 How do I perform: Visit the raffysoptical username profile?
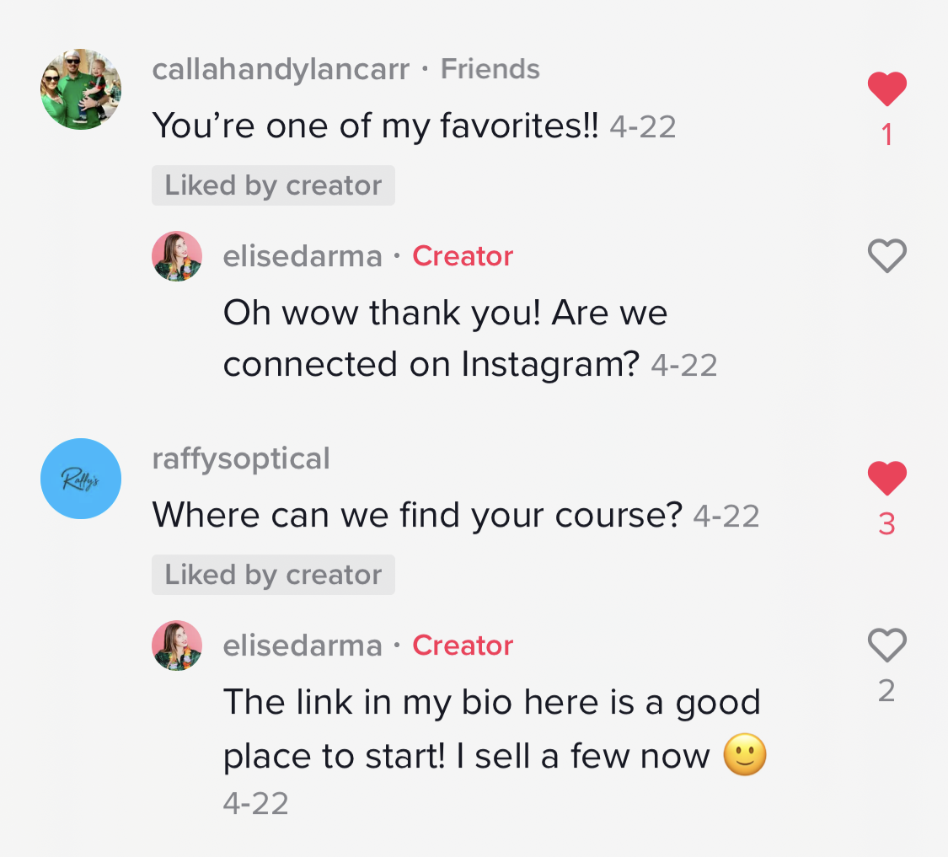coord(241,459)
